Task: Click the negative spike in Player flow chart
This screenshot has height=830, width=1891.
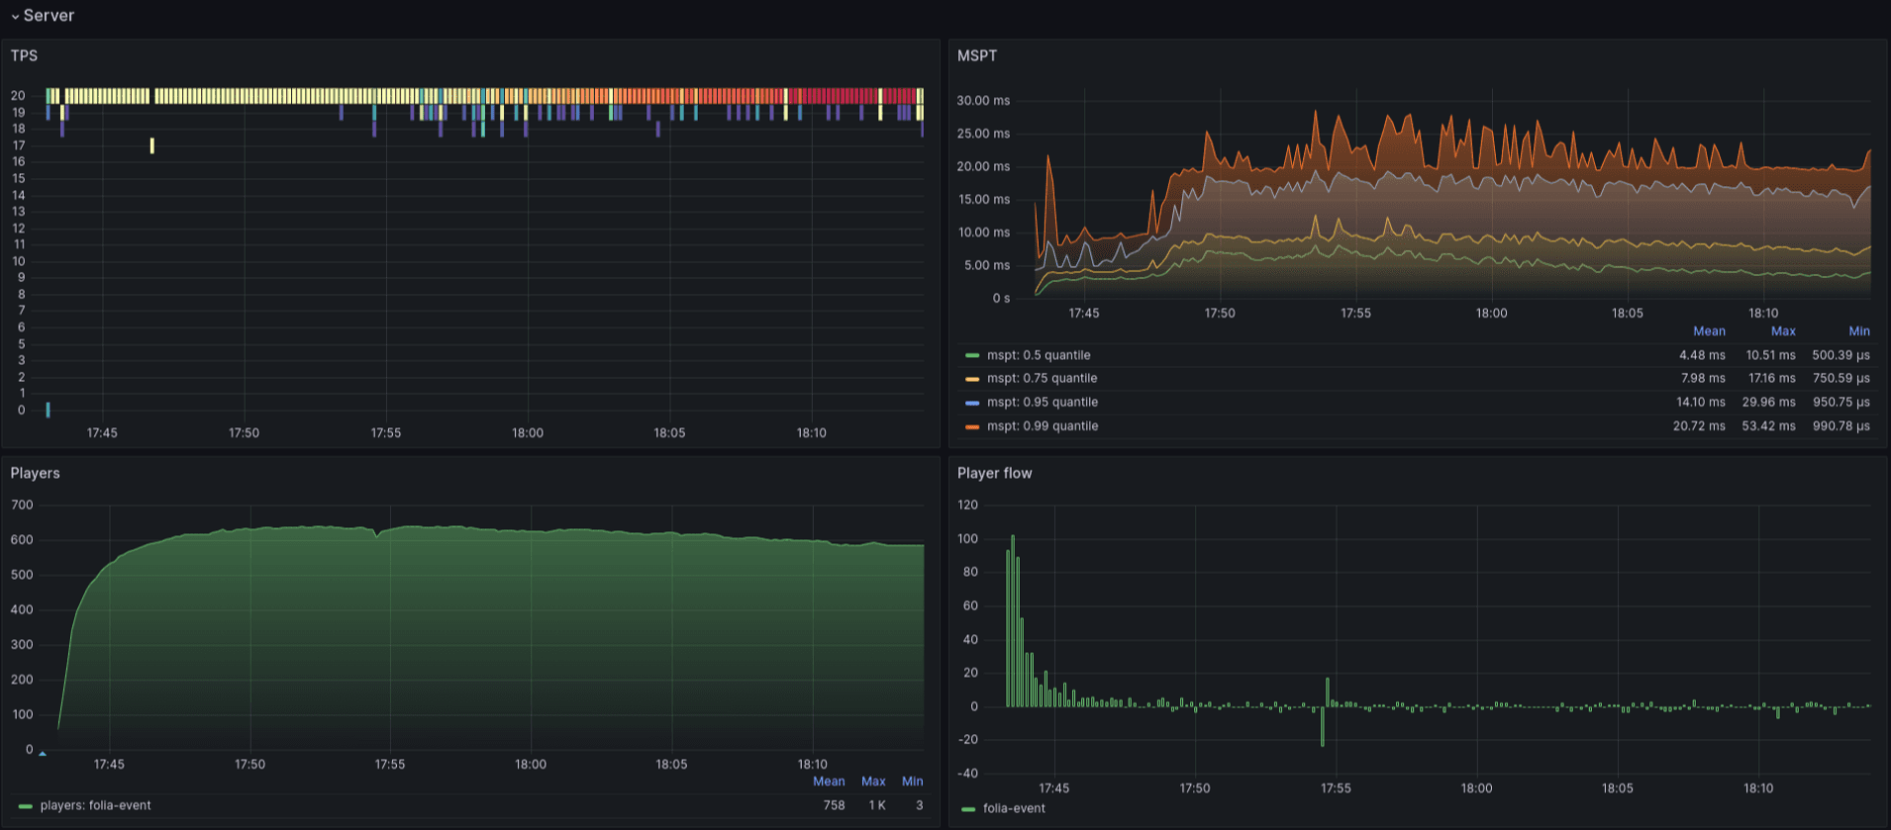Action: [1322, 726]
